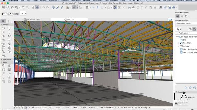197x110 pixels.
Task: Toggle the Orbit mode button
Action: tap(37, 7)
